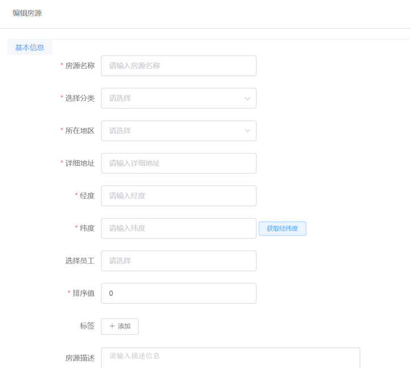Expand the 选择分类 chevron arrow

[x=247, y=99]
